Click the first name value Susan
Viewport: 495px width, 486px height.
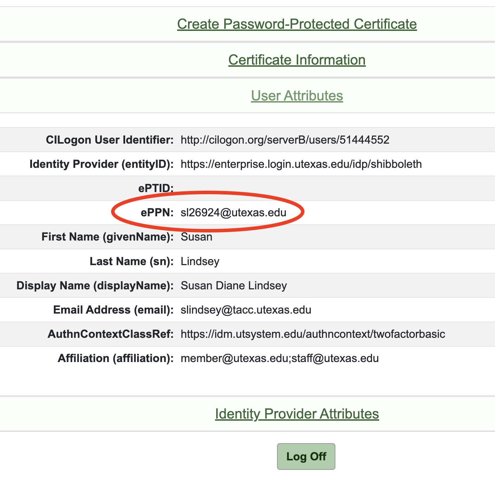[x=197, y=237]
